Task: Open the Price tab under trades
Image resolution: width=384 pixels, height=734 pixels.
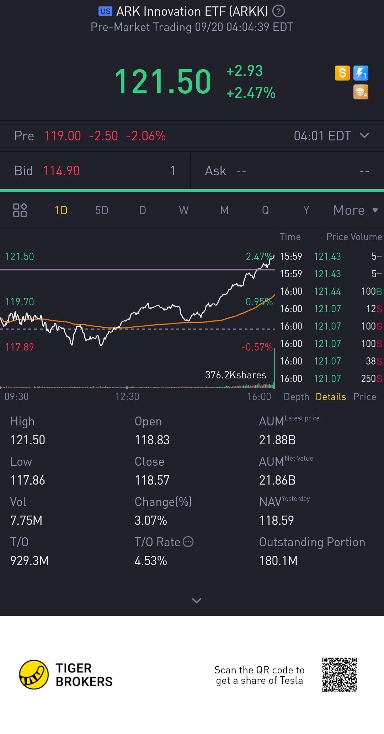Action: click(x=365, y=397)
